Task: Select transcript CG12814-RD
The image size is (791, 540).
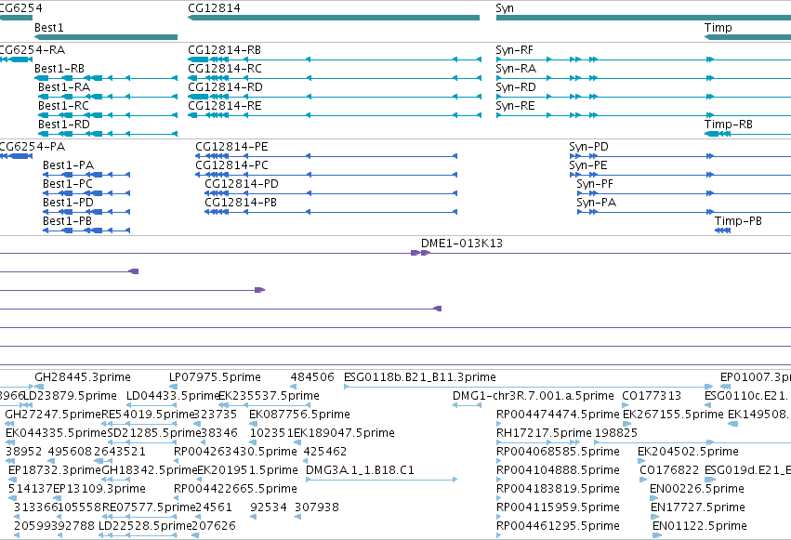Action: tap(335, 97)
